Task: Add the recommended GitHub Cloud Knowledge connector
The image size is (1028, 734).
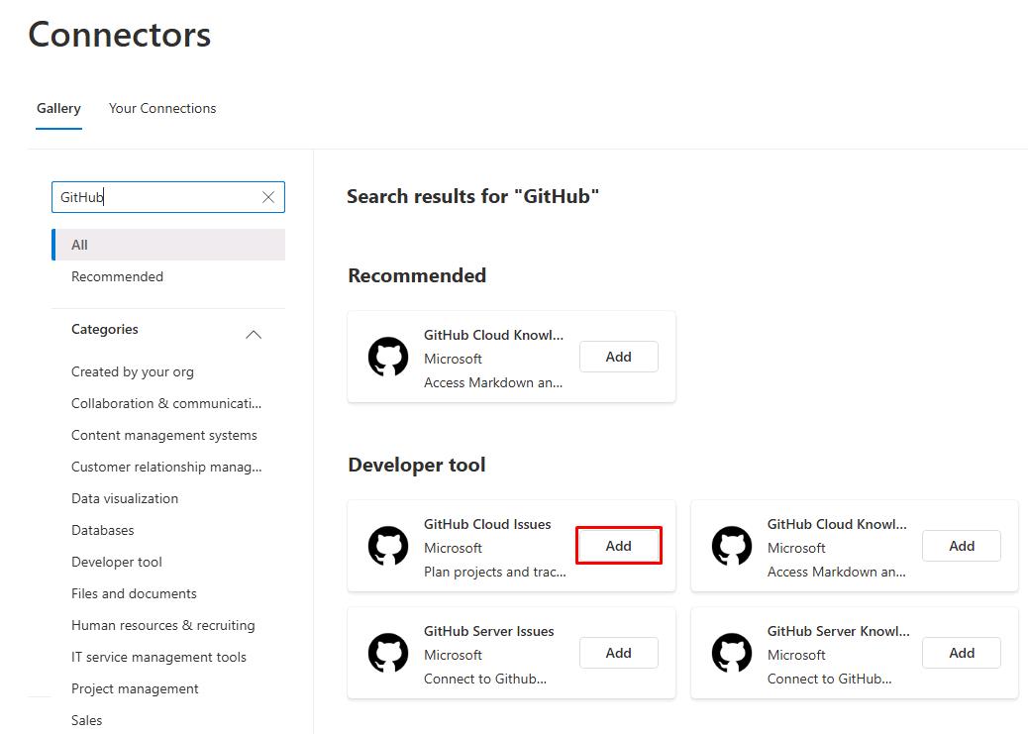Action: pyautogui.click(x=618, y=357)
